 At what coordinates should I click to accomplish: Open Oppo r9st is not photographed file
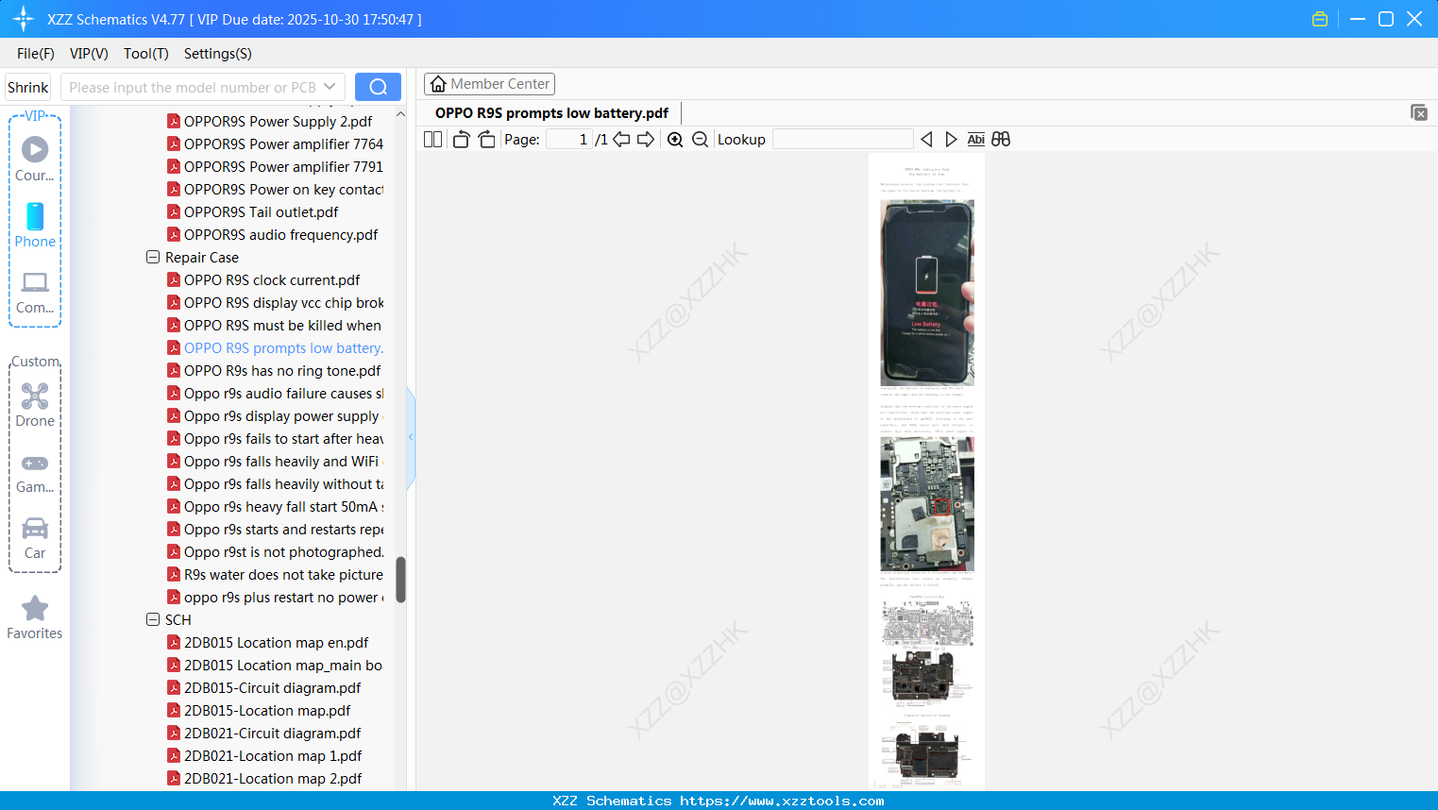click(275, 551)
